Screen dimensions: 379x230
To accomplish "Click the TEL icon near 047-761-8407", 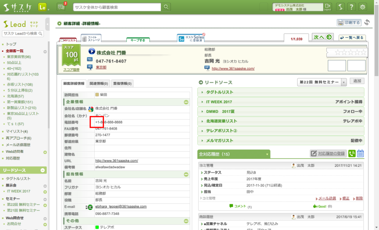I will tap(90, 59).
